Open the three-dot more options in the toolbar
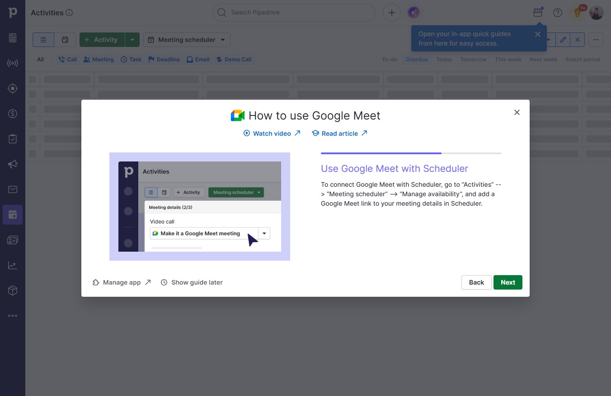 coord(596,40)
